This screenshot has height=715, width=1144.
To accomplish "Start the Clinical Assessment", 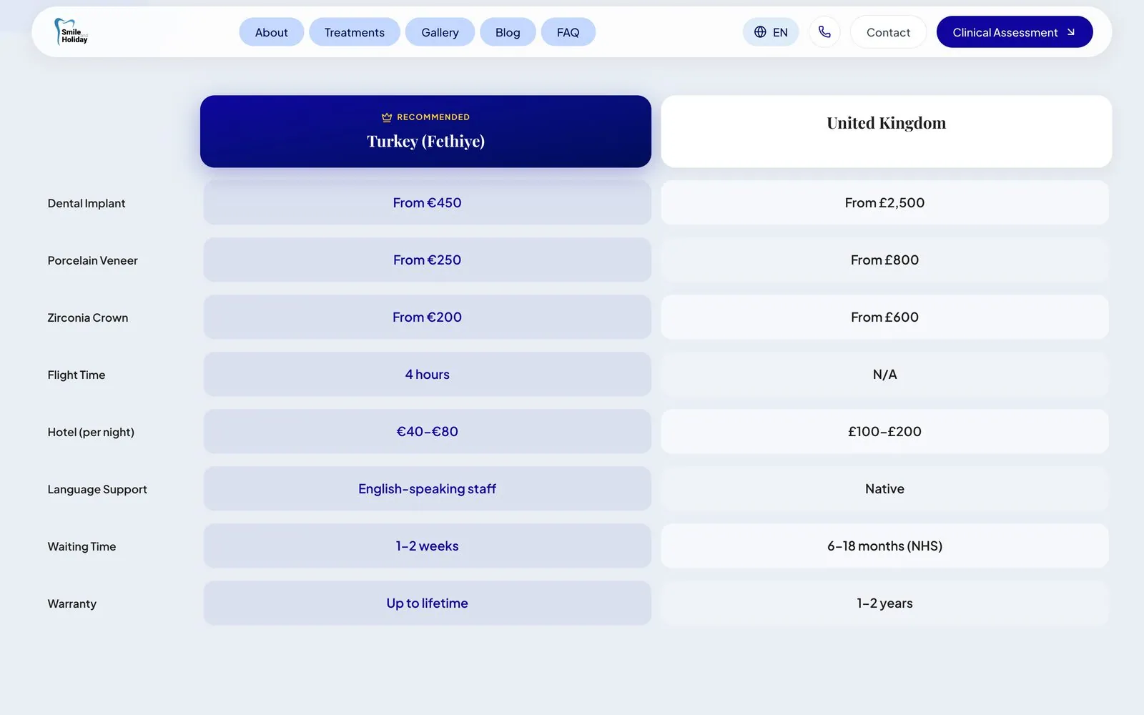I will 1015,32.
